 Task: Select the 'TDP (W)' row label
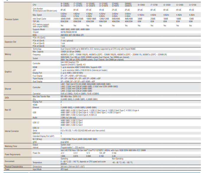[x=36, y=21]
